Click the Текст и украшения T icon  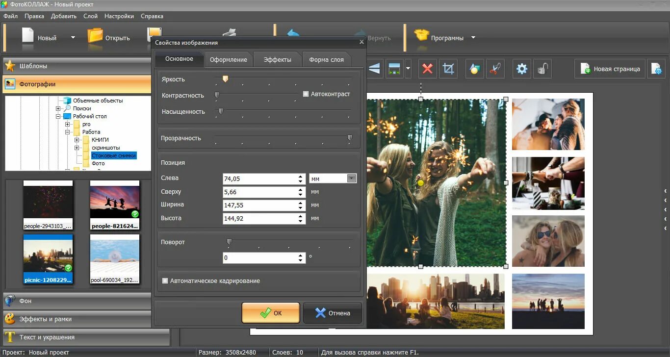point(10,337)
